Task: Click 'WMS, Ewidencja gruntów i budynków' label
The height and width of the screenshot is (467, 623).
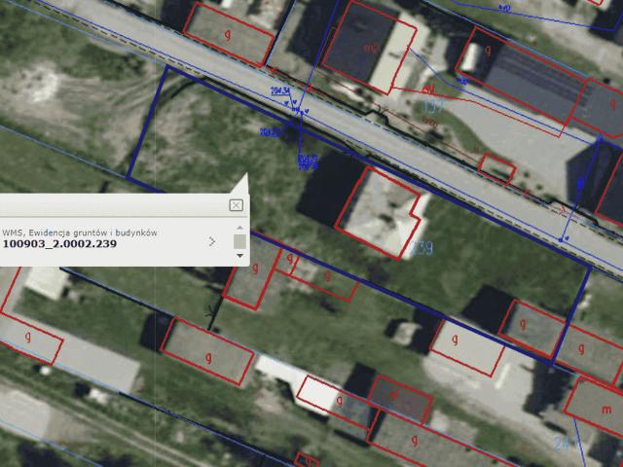Action: click(x=80, y=233)
